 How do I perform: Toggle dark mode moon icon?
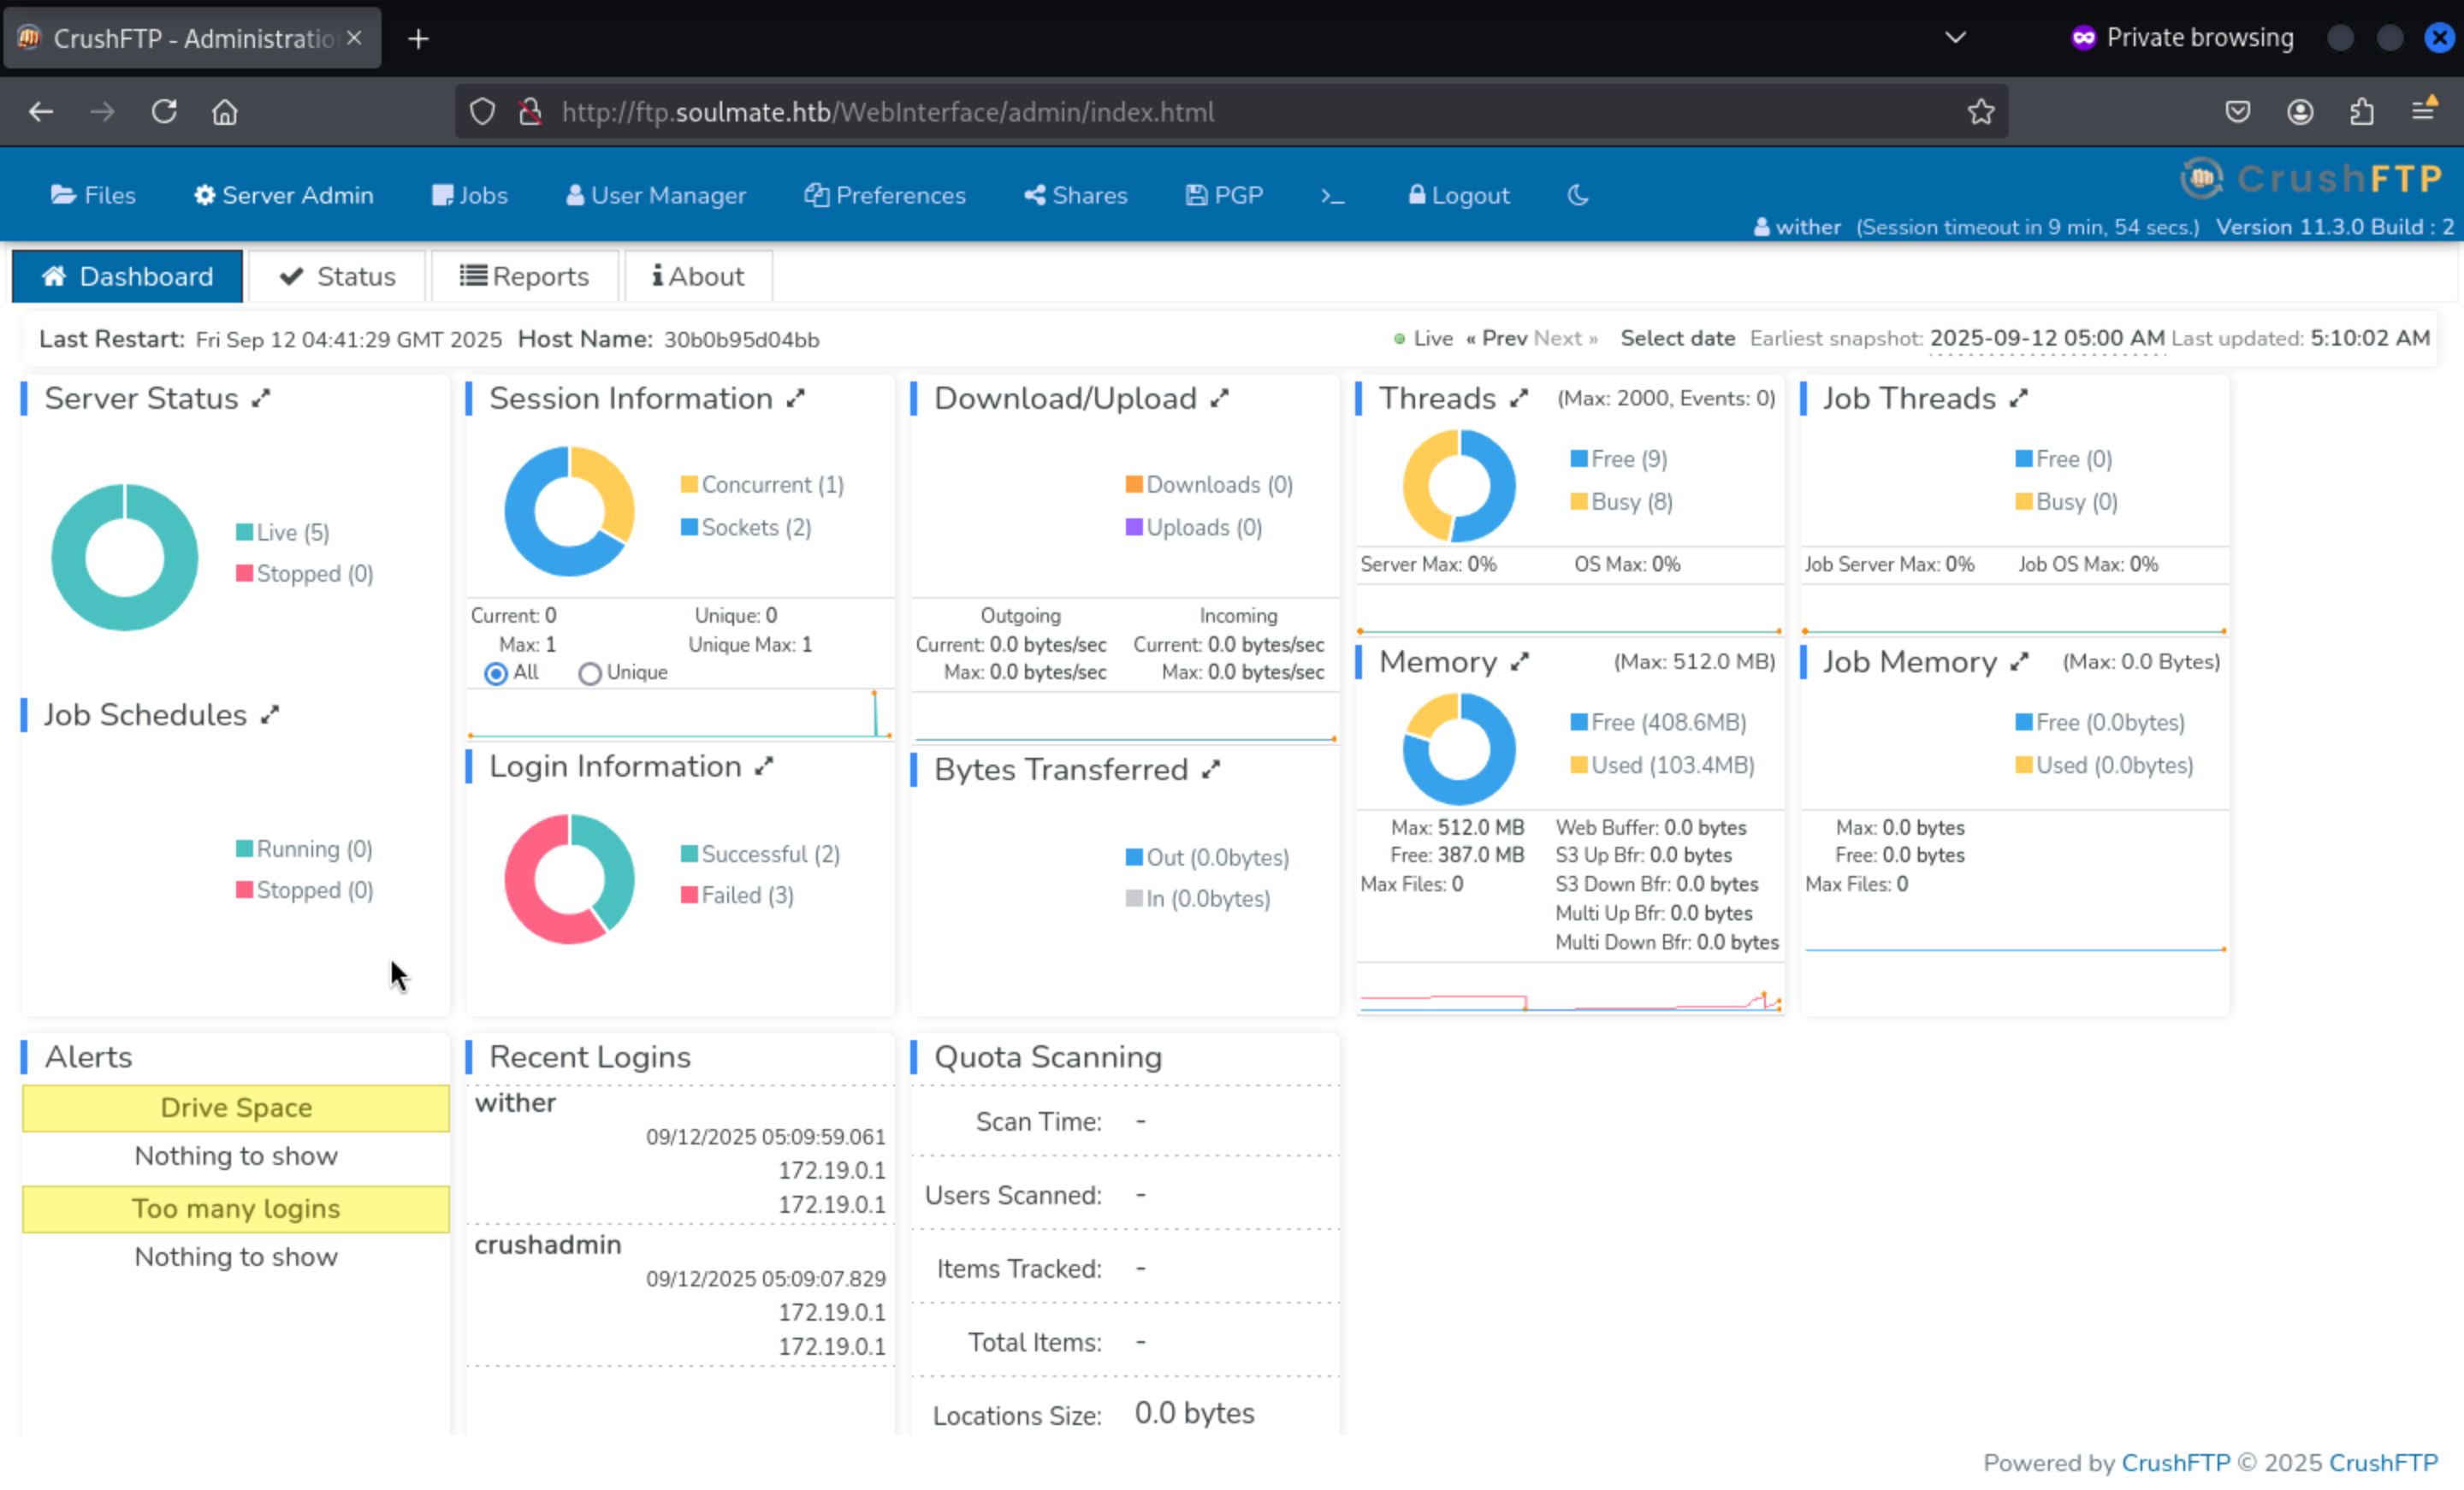(1577, 195)
